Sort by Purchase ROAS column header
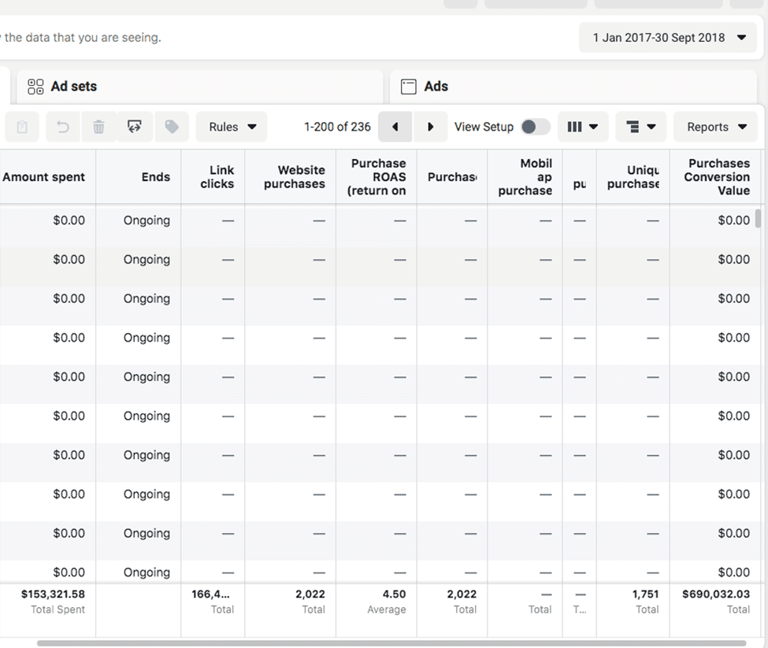 tap(377, 177)
